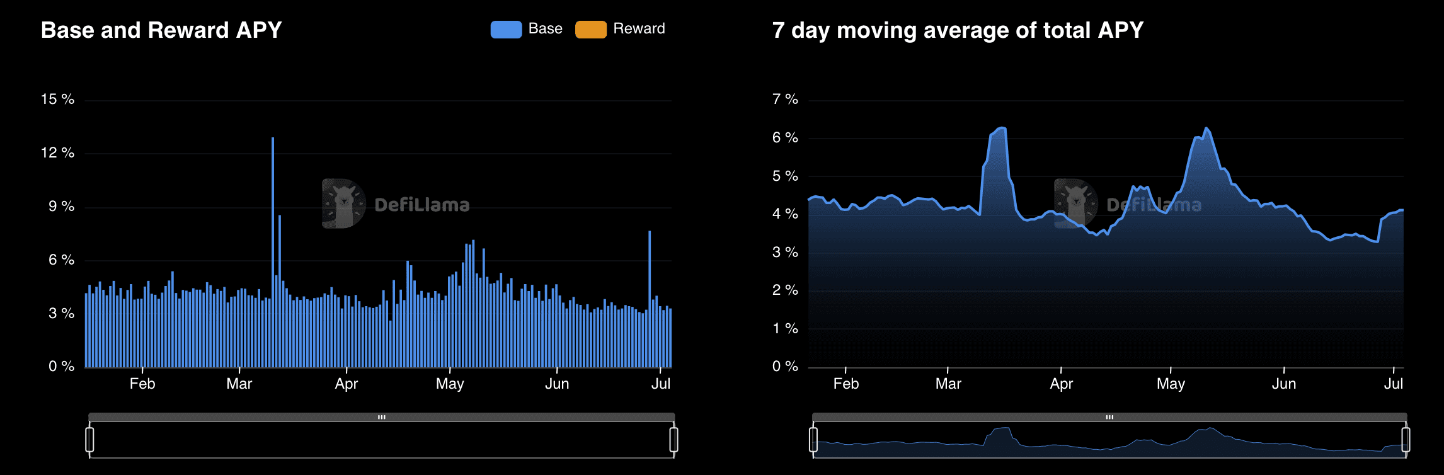Click right zoom handle under moving average chart
This screenshot has height=475, width=1444.
(x=1406, y=440)
